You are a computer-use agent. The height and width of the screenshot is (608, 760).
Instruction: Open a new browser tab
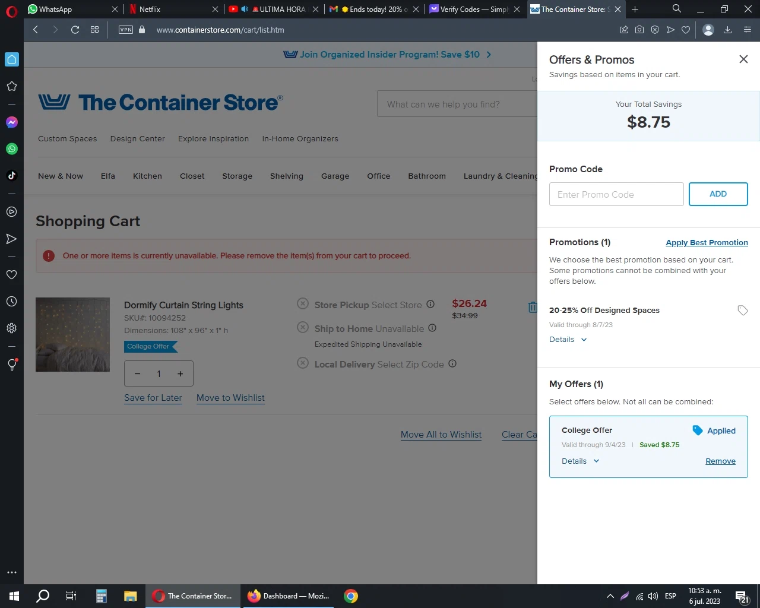coord(635,9)
